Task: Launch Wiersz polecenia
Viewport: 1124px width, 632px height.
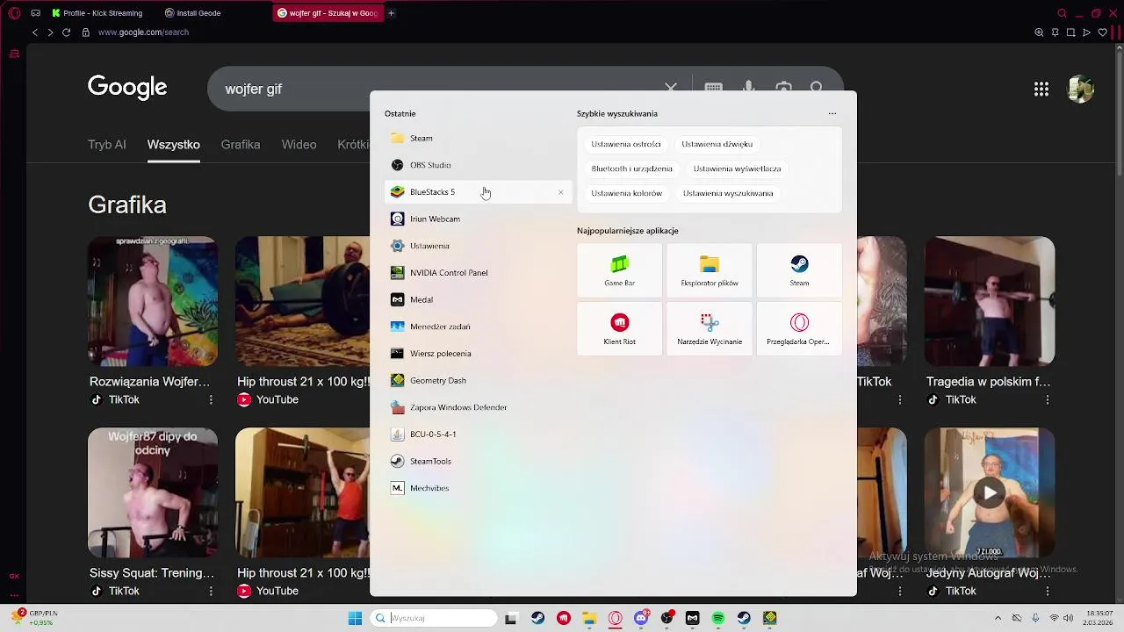Action: click(x=479, y=354)
